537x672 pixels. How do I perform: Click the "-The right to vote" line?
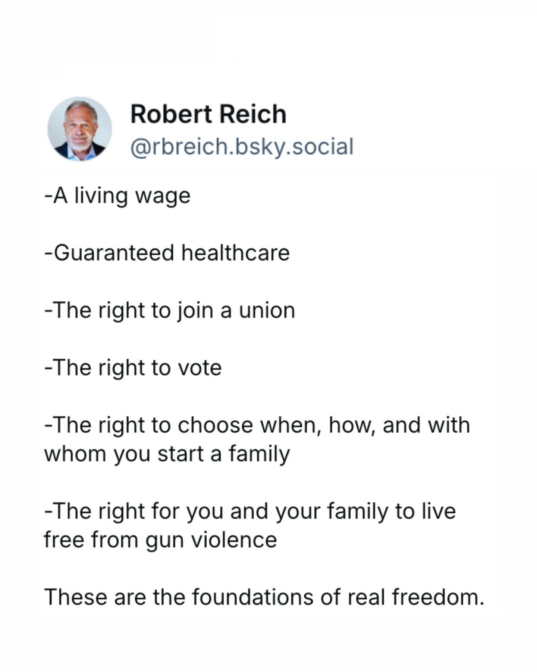133,368
